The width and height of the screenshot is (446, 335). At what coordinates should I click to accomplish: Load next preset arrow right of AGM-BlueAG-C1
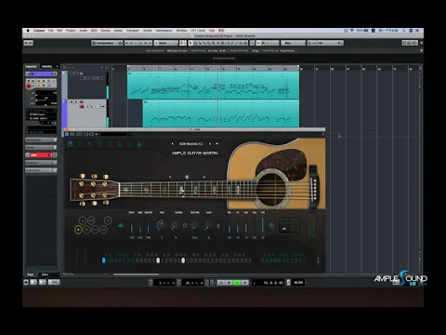tap(210, 144)
